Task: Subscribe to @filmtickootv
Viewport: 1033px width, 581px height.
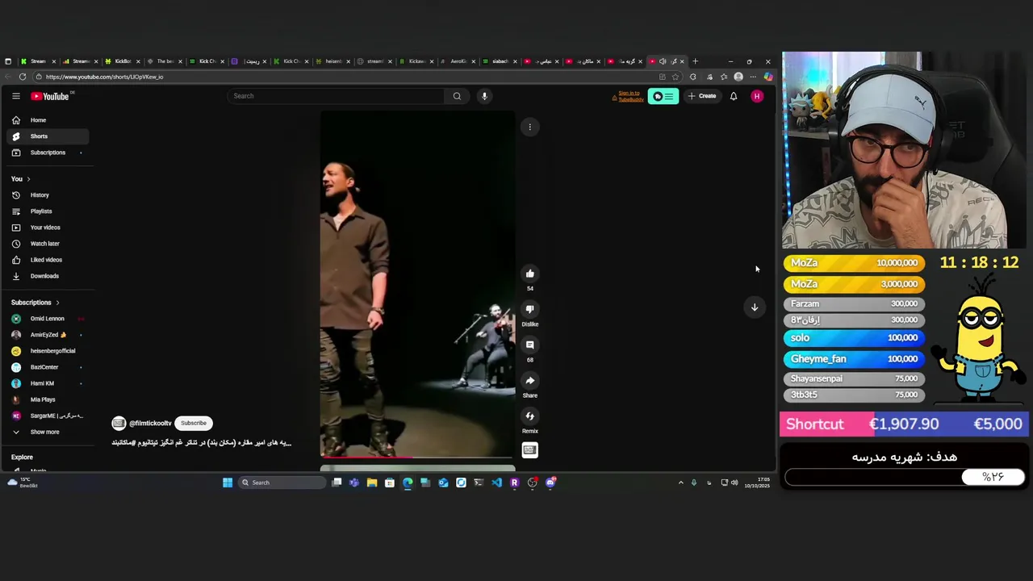Action: pyautogui.click(x=194, y=423)
